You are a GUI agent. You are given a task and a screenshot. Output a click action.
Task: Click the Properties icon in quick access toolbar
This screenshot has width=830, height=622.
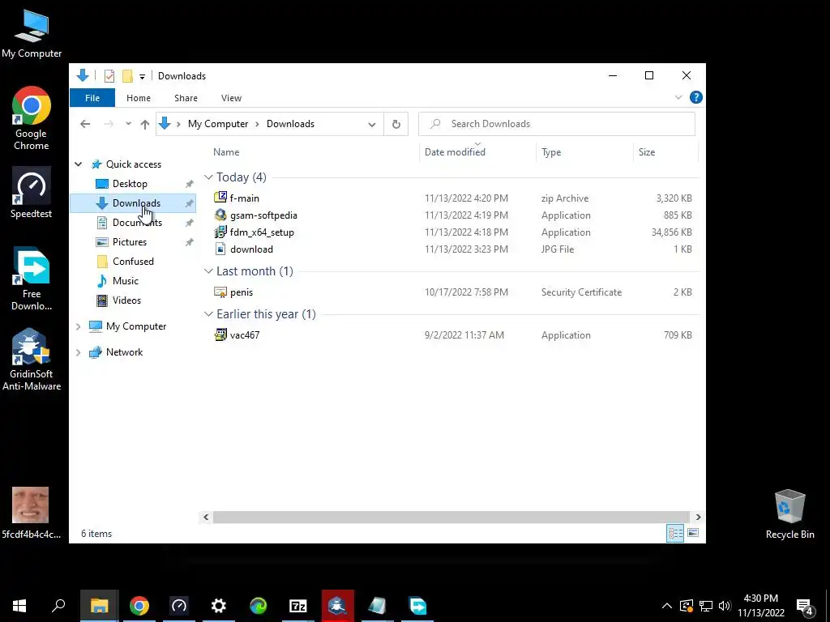pos(109,76)
